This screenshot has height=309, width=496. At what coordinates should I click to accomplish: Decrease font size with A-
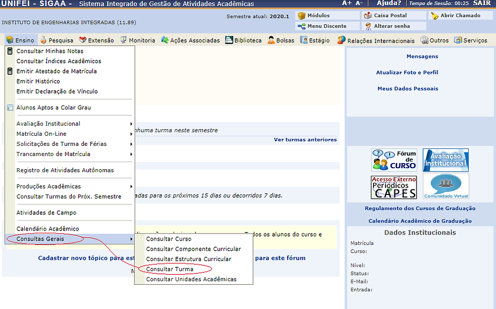point(359,3)
